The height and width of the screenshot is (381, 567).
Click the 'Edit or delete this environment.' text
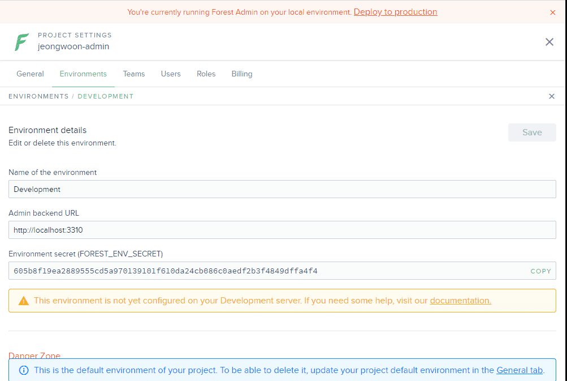pyautogui.click(x=62, y=143)
